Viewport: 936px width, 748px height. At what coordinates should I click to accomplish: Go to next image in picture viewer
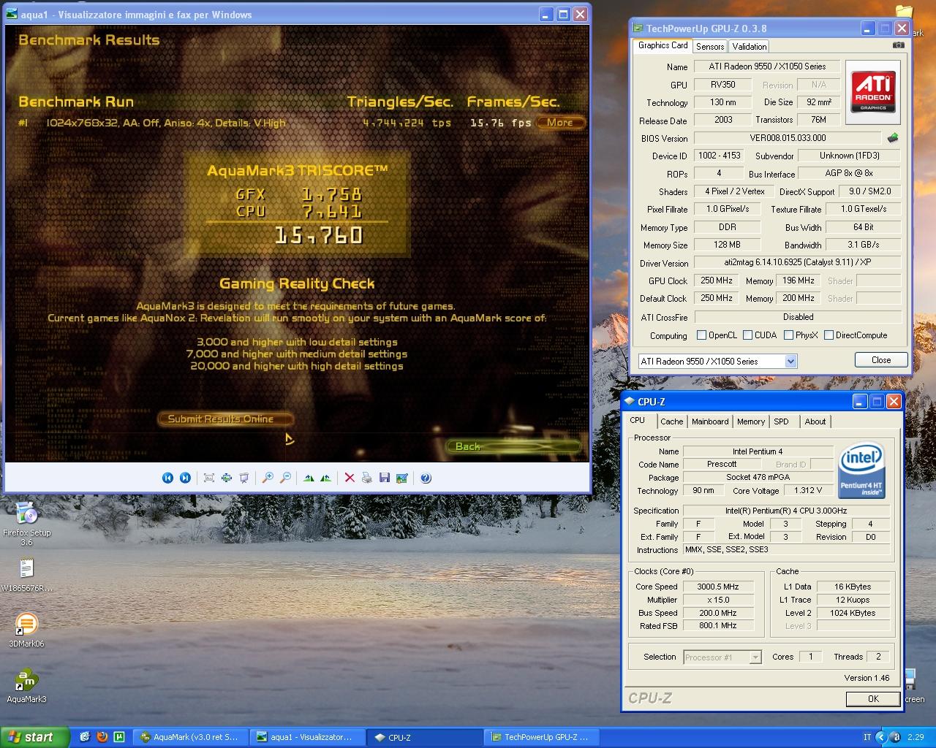tap(185, 478)
